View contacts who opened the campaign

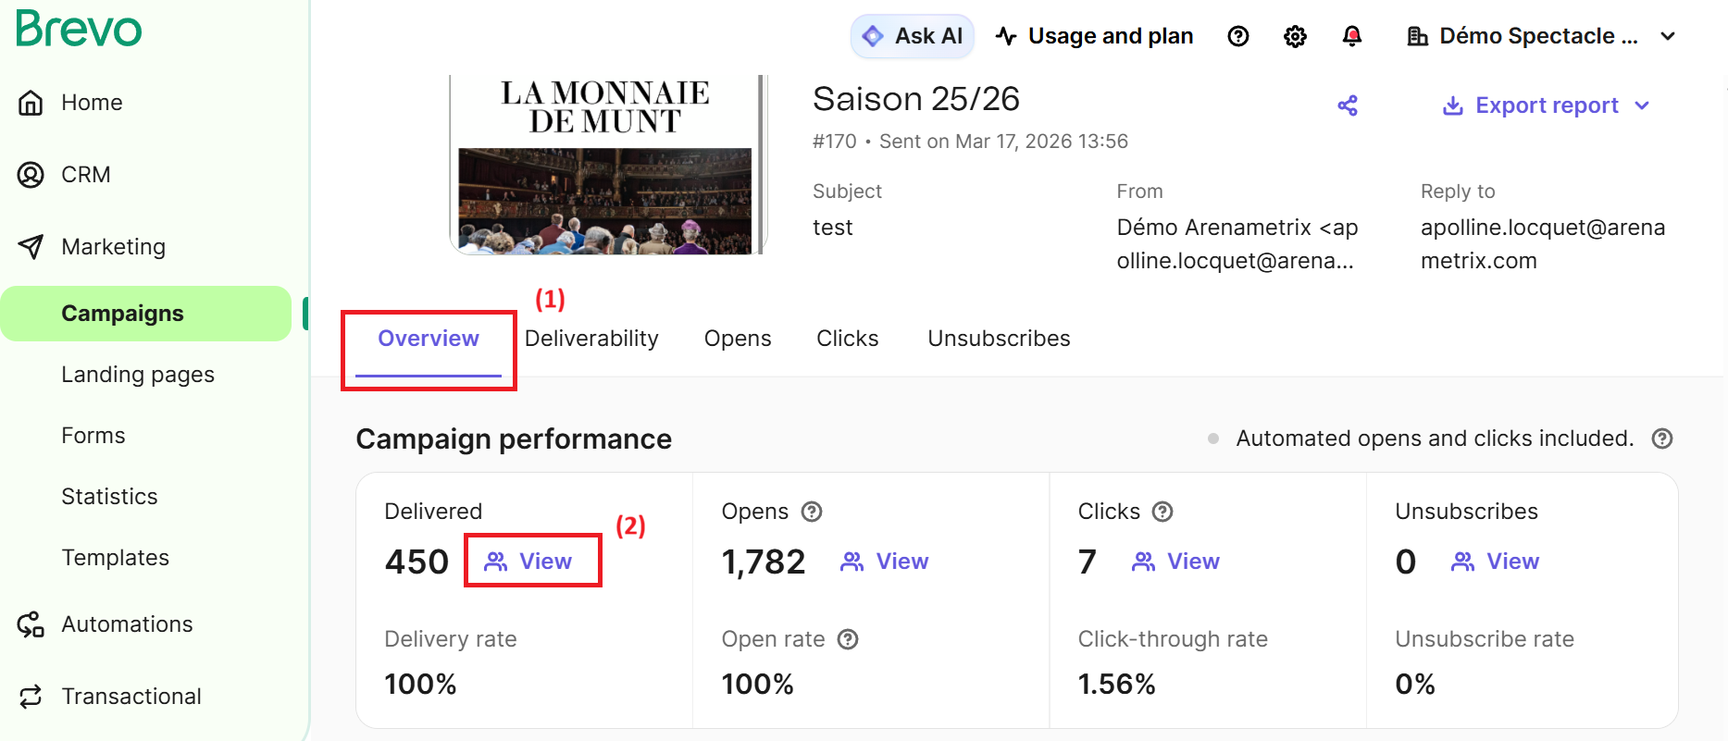pos(885,562)
